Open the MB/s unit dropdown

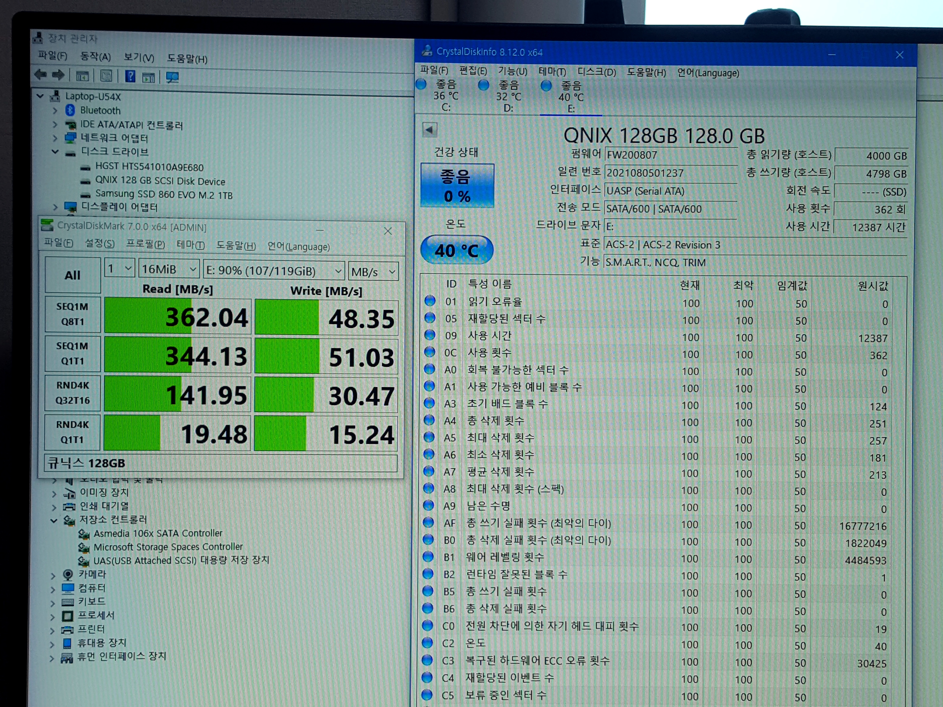(x=374, y=271)
